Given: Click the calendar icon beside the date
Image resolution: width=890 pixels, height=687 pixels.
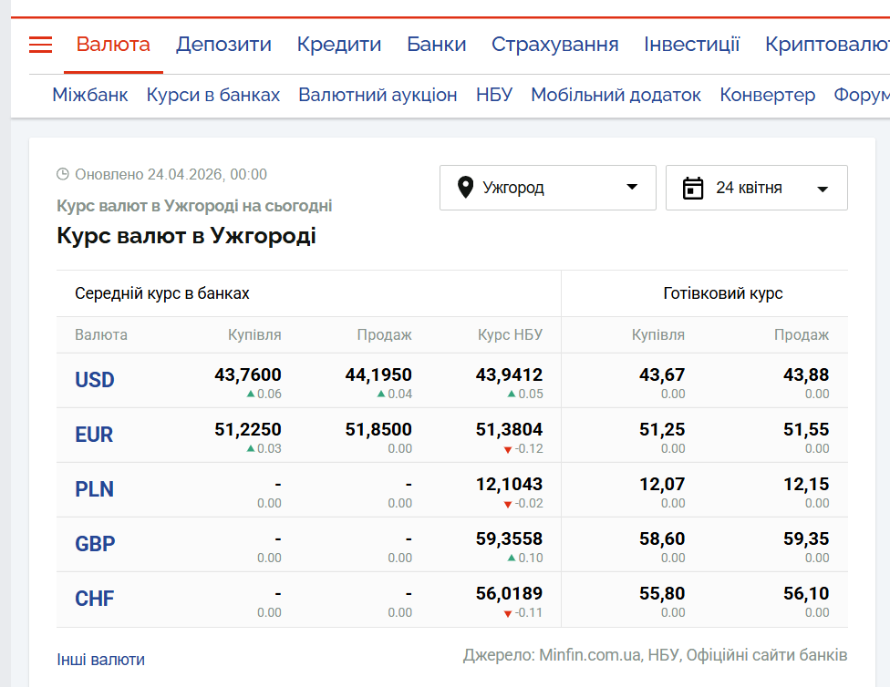Looking at the screenshot, I should 693,189.
